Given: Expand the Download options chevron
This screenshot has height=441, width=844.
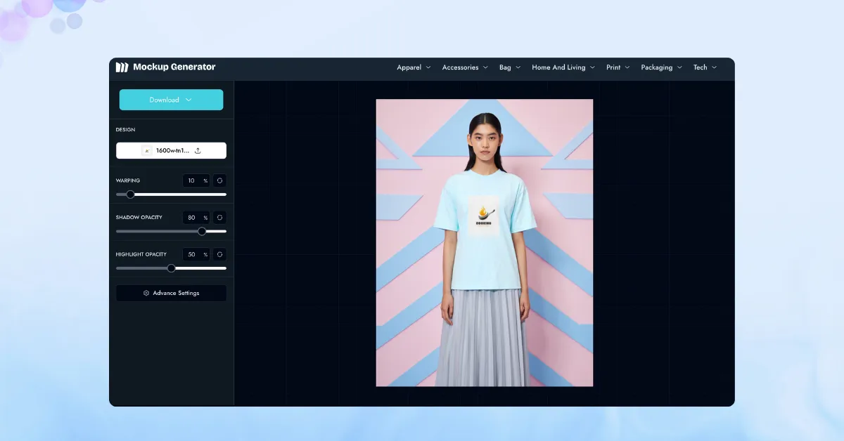Looking at the screenshot, I should point(188,100).
